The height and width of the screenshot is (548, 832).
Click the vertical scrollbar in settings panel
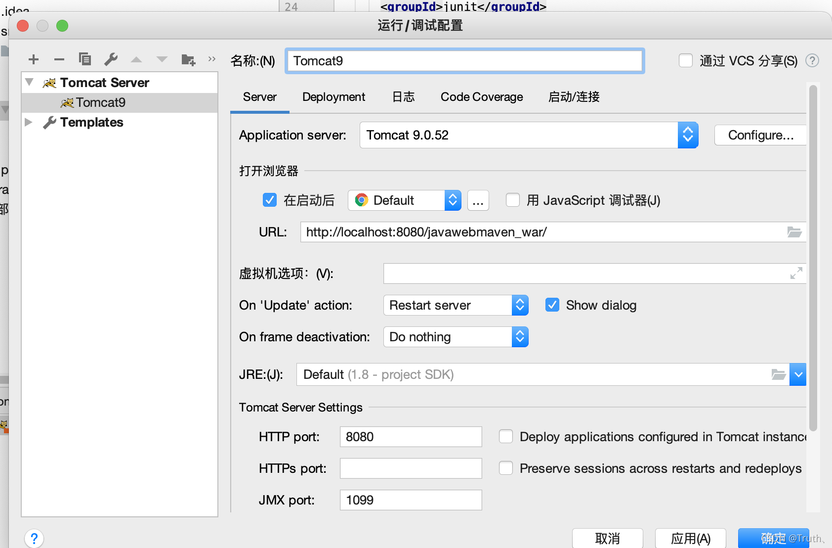813,258
